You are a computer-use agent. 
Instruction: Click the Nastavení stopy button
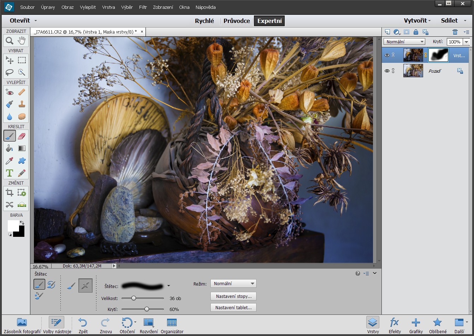pos(233,296)
